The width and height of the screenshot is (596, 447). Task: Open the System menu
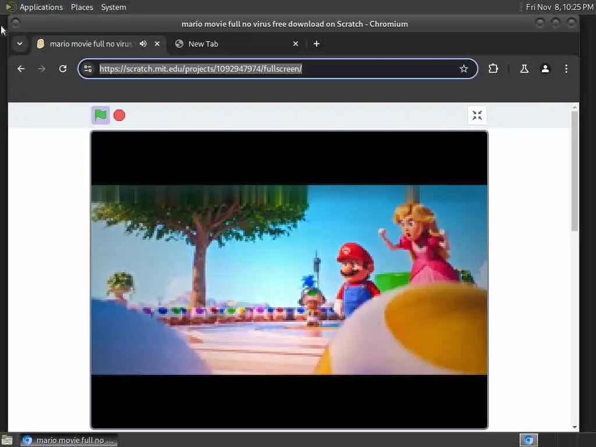(113, 7)
